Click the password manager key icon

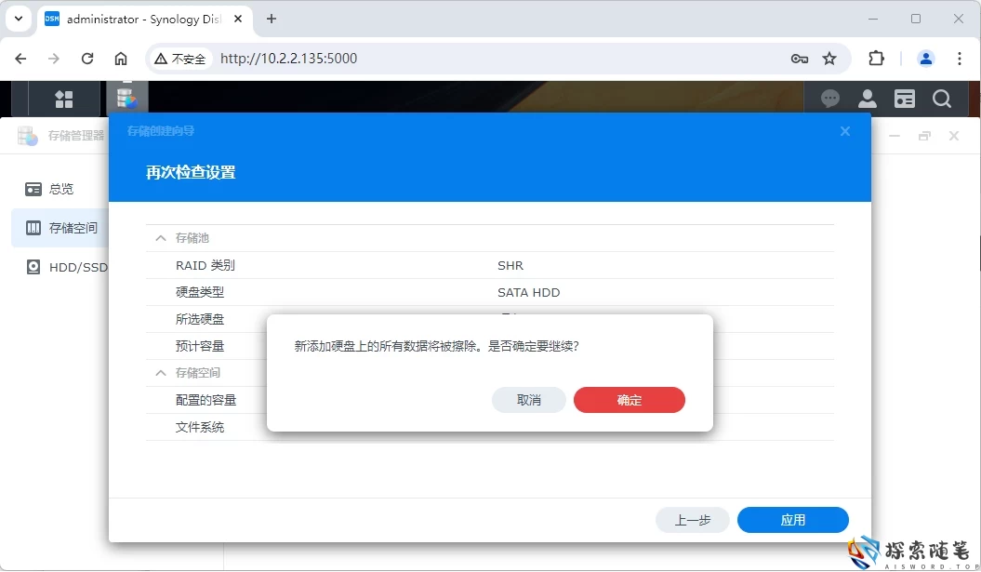point(800,58)
